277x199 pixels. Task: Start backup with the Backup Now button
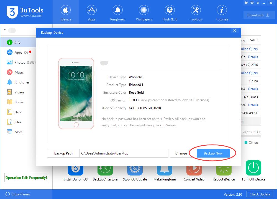[x=213, y=153]
